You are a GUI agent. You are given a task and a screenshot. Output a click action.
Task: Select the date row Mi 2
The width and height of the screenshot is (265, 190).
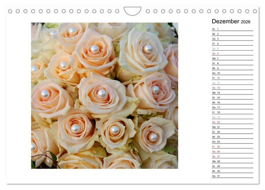coord(233,34)
